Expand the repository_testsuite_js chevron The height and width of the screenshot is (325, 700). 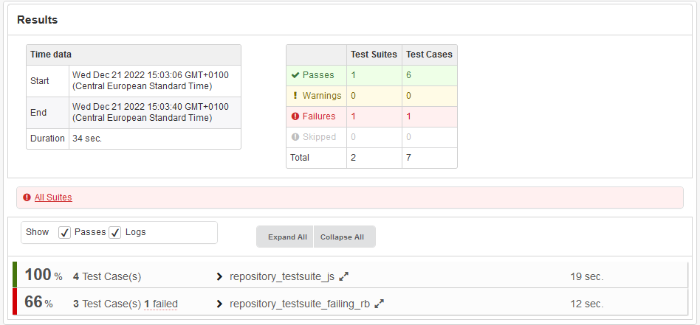coord(219,277)
